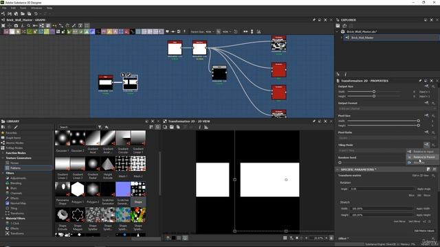
Task: Click the Output Size inheritance method icon
Action: coord(426,86)
